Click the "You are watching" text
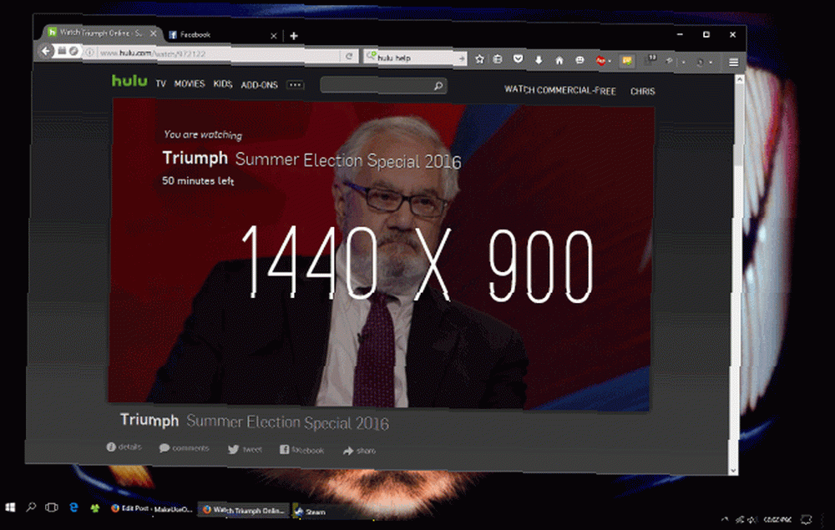 click(203, 134)
